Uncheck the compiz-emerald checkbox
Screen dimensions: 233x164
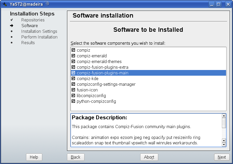point(73,56)
